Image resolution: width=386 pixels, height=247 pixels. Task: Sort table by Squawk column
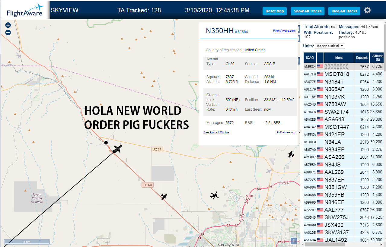click(362, 58)
